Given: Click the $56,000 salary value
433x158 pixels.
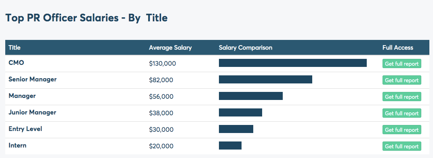Looking at the screenshot, I should [x=161, y=97].
